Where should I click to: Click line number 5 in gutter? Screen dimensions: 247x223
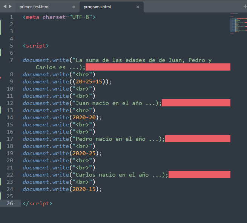(11, 46)
